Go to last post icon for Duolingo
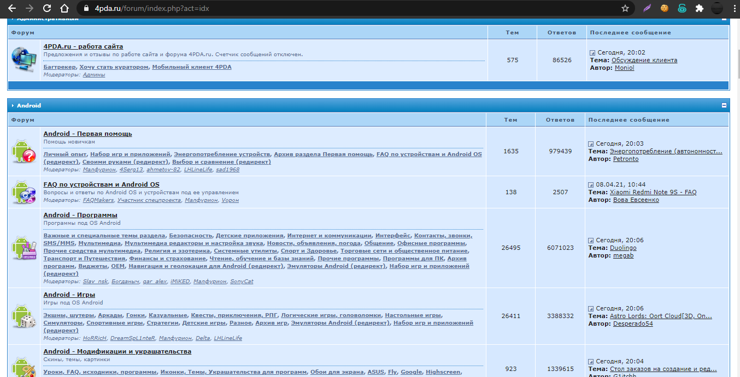This screenshot has width=740, height=377. tap(591, 240)
